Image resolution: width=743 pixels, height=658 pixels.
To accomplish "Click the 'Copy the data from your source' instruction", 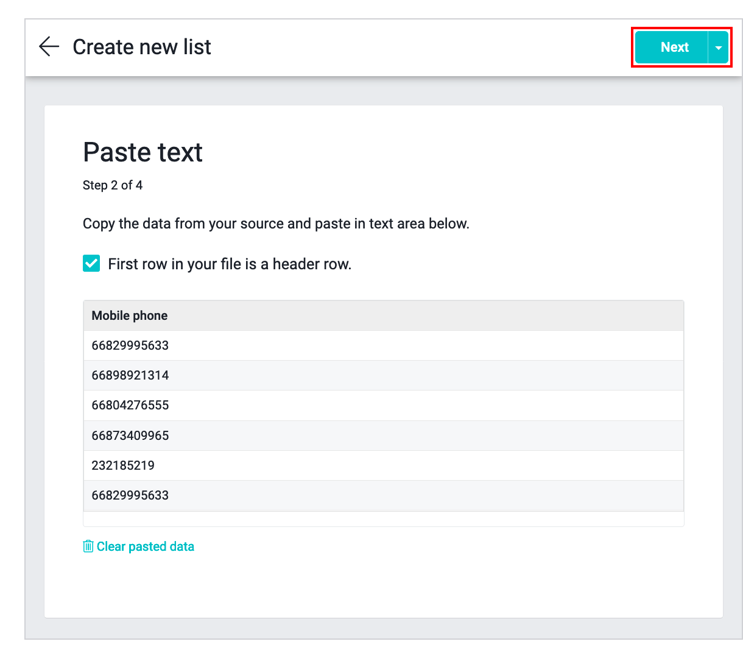I will coord(276,224).
